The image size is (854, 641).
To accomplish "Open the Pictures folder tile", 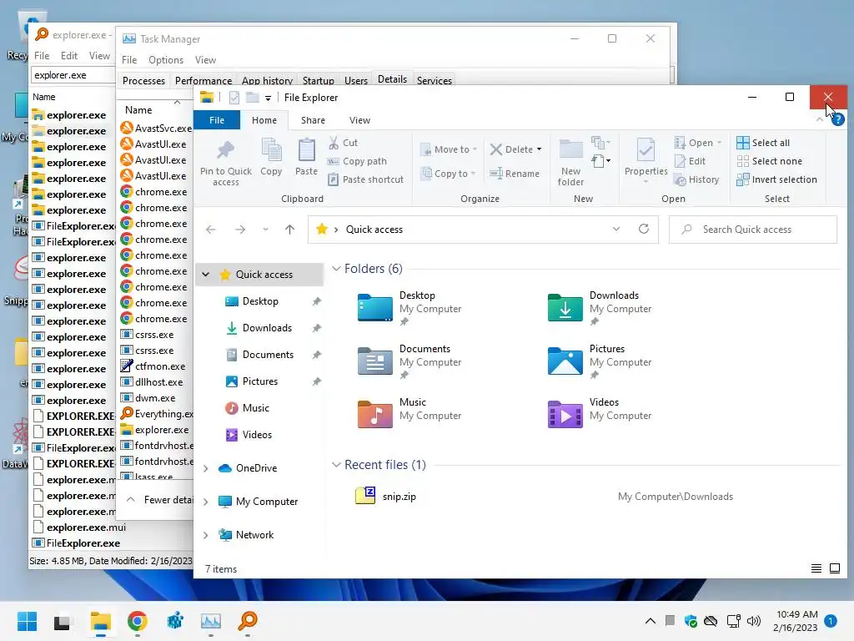I will [x=600, y=362].
